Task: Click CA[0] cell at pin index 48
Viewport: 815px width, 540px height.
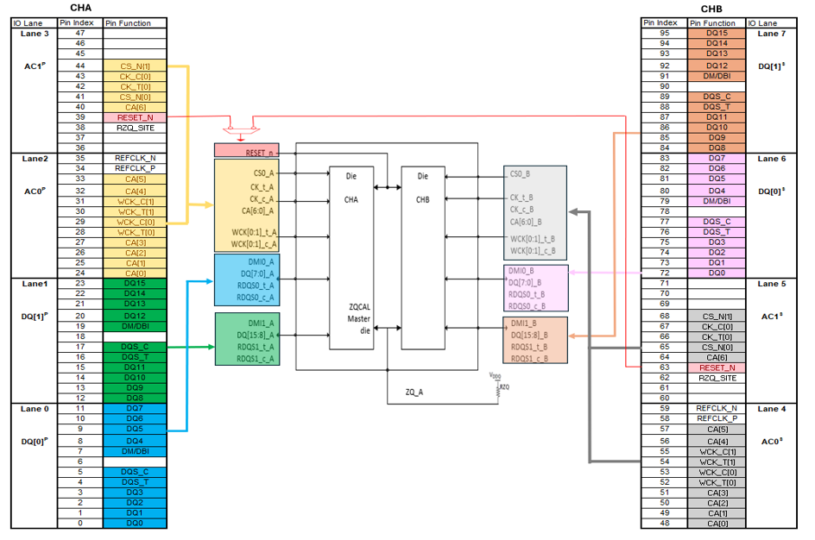Action: (x=717, y=524)
